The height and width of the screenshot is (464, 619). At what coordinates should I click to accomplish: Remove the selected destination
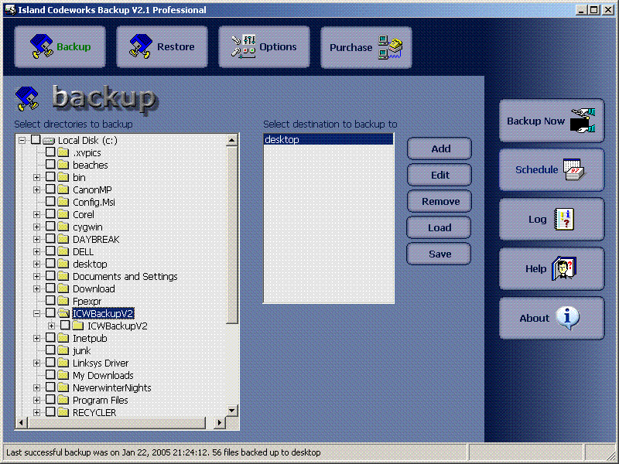439,201
